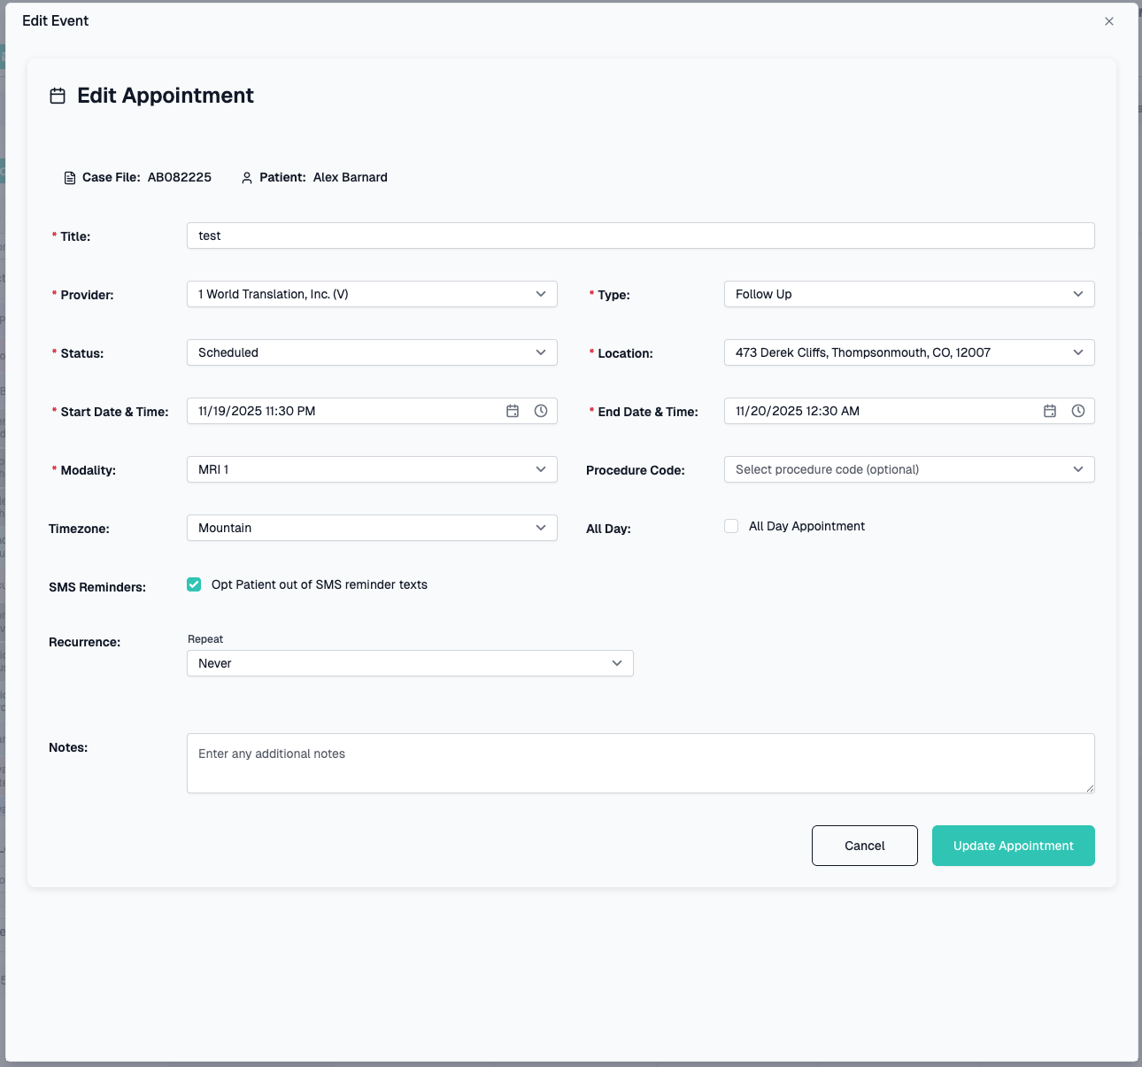Uncheck Opt Patient out of SMS reminder texts
Screen dimensions: 1142x1067
194,584
